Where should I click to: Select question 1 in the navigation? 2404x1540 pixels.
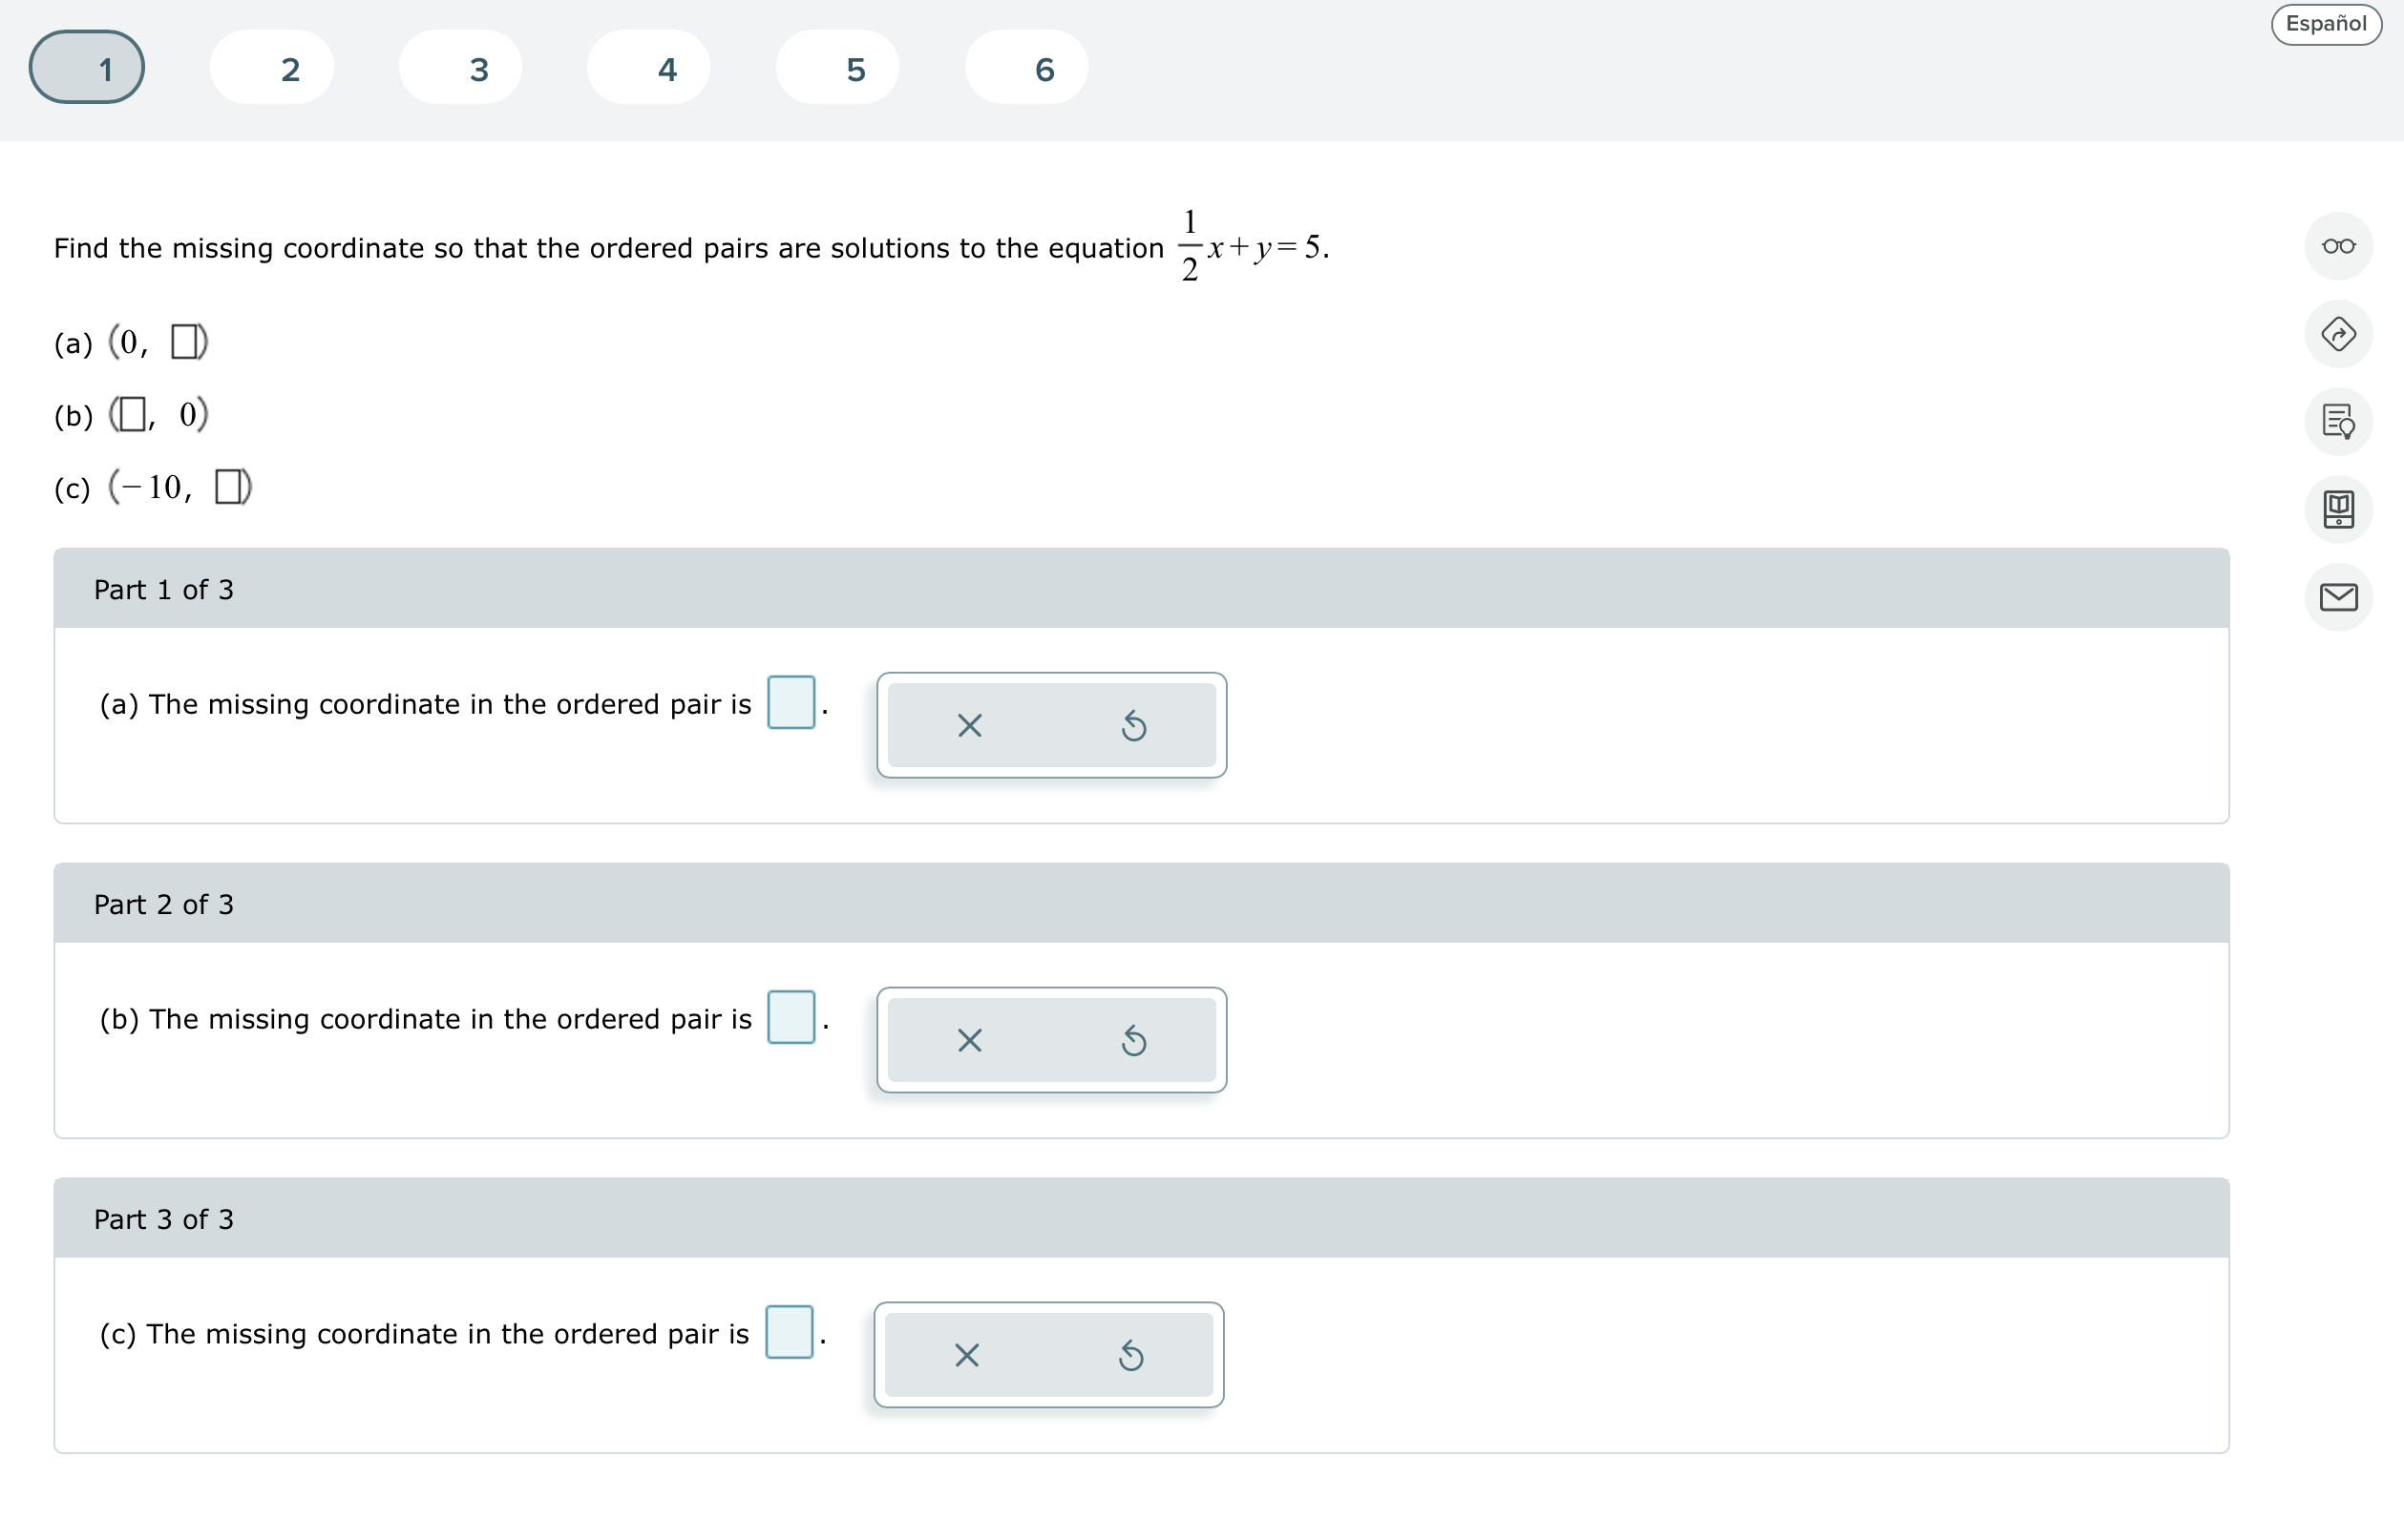tap(87, 66)
